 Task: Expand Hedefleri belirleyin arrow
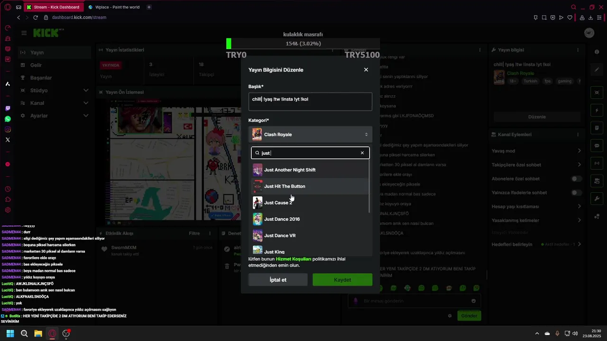579,244
